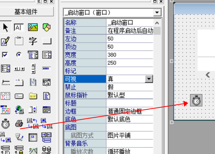Pick the drive box component
The height and width of the screenshot is (154, 215).
tap(19, 96)
